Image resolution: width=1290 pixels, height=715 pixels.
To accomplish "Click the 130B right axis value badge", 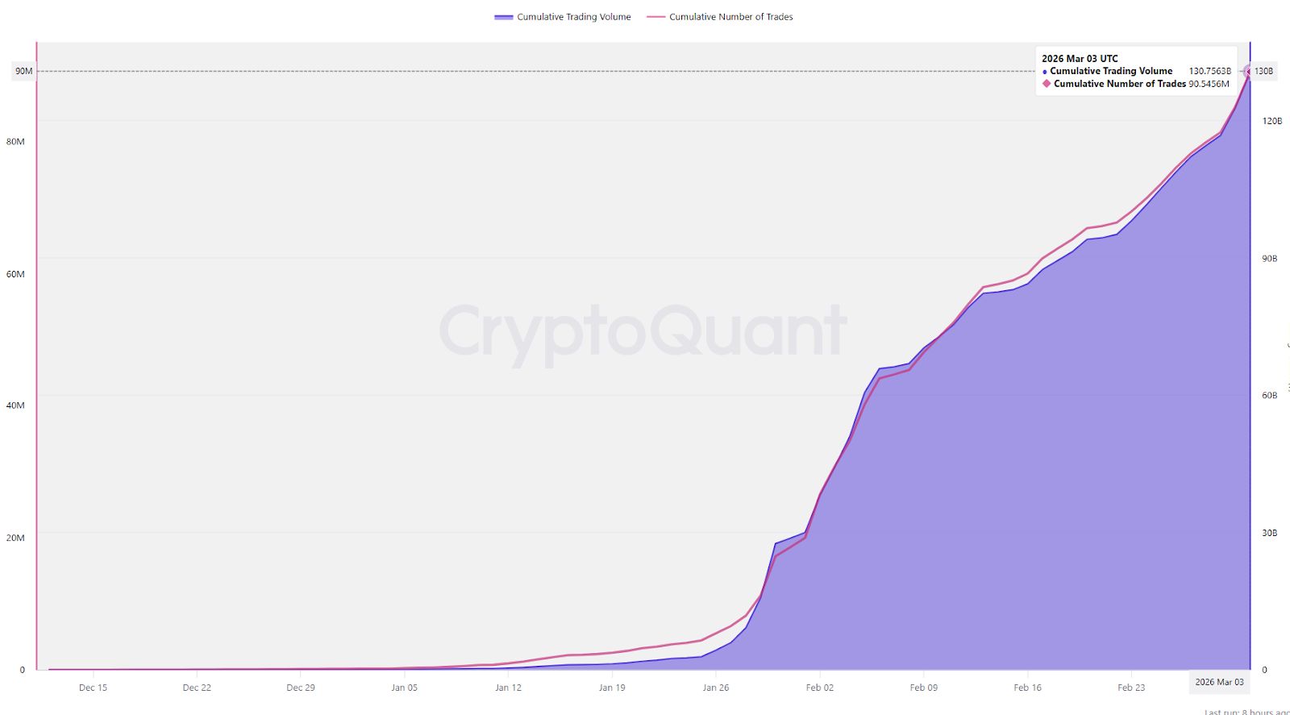I will tap(1263, 72).
